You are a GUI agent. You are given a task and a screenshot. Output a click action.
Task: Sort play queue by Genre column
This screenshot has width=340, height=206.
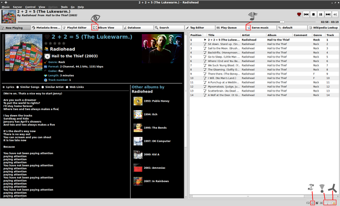coord(319,35)
